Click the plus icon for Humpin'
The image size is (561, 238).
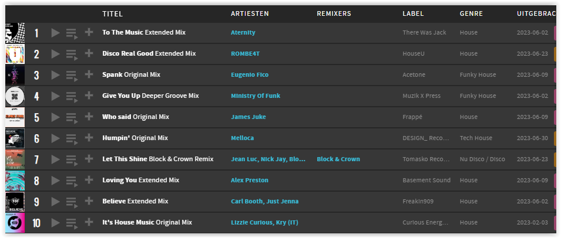(x=89, y=138)
